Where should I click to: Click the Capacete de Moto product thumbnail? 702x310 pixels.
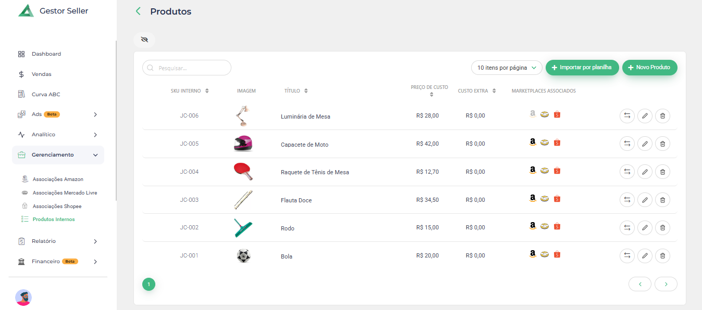point(243,144)
